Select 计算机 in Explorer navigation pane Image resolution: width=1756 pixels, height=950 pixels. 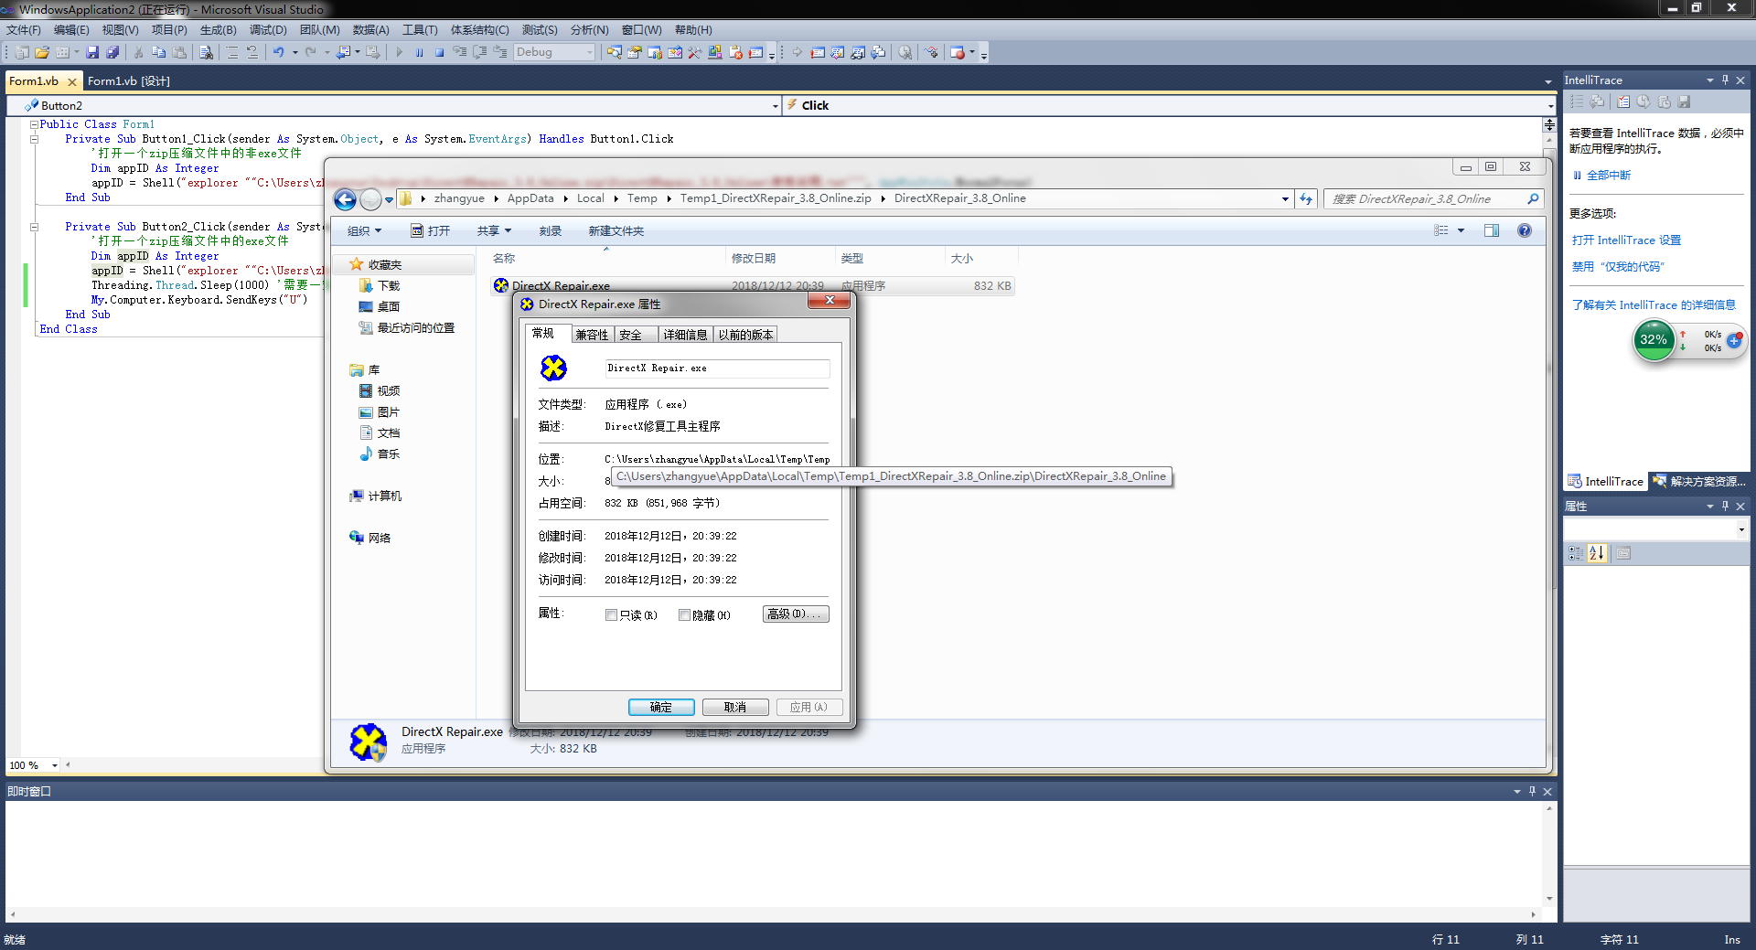tap(384, 496)
